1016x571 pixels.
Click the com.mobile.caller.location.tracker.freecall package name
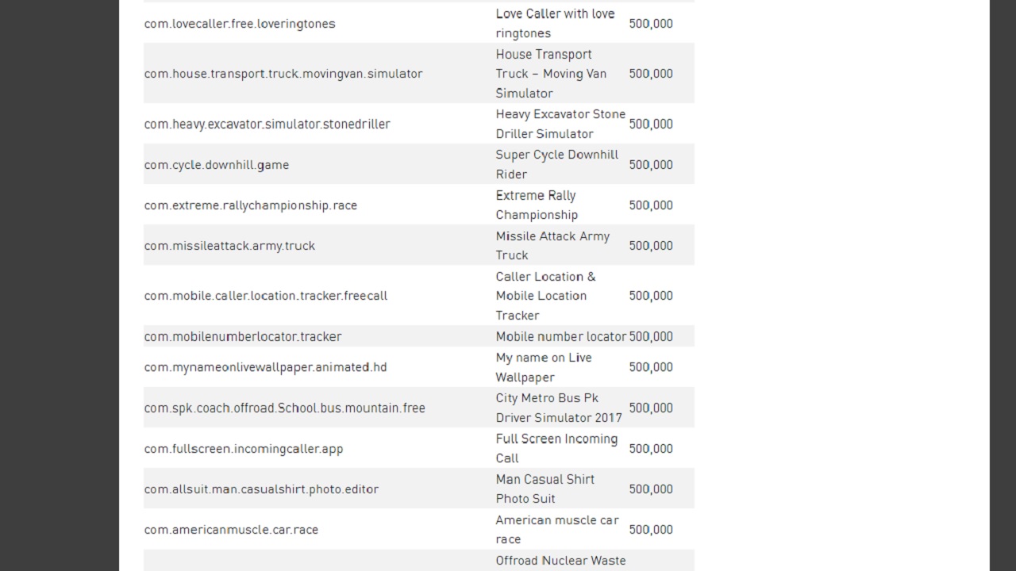tap(266, 296)
